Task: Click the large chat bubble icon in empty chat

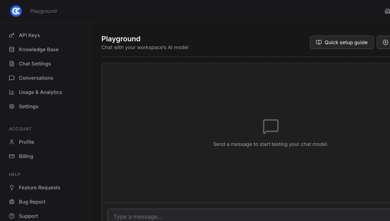Action: coord(271,126)
